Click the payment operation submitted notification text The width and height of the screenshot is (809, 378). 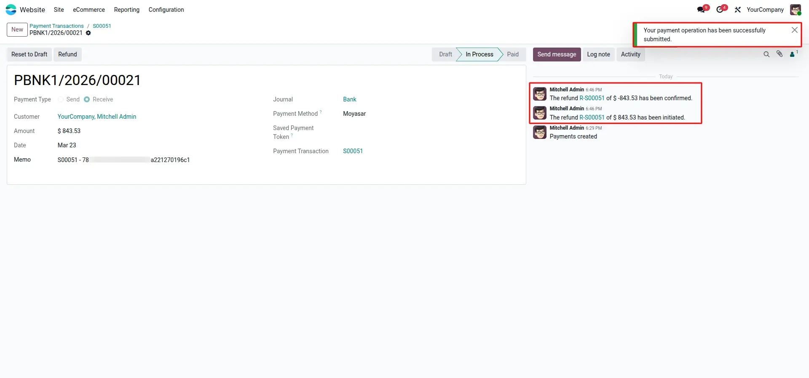click(705, 35)
